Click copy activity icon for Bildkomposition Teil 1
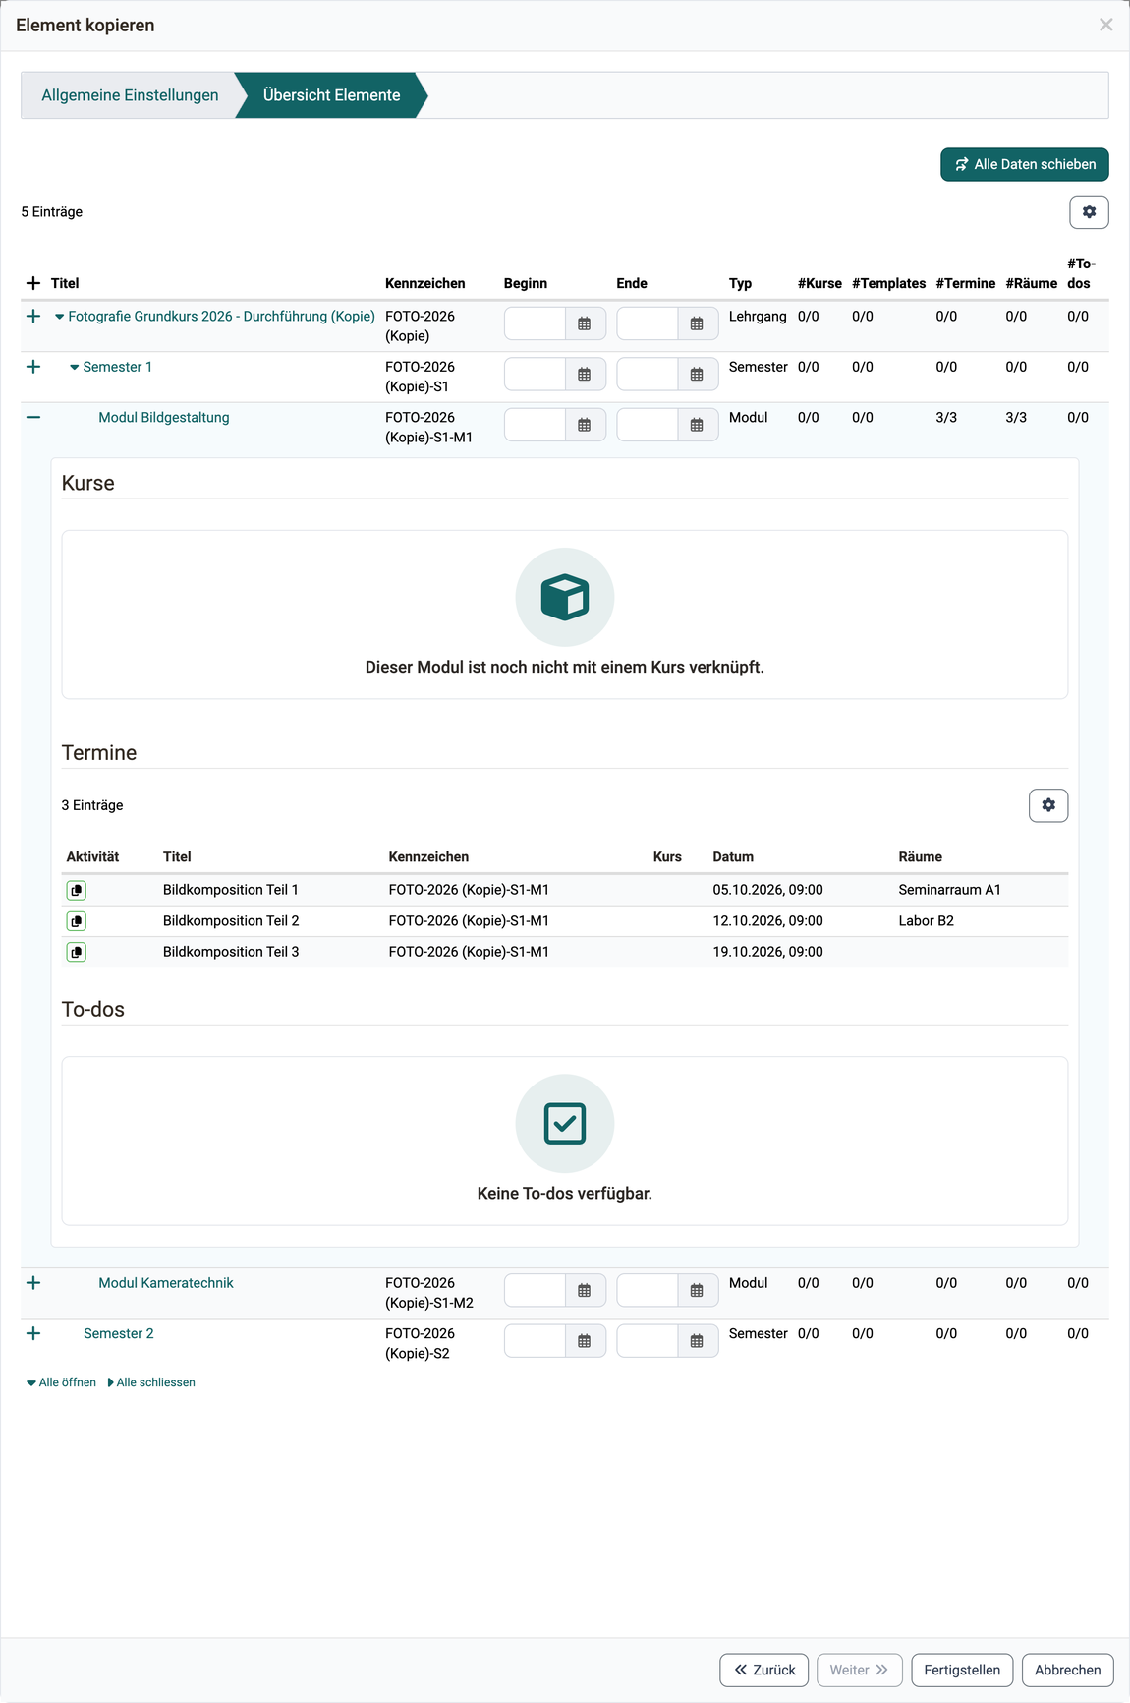Screen dimensions: 1130x1703 pyautogui.click(x=77, y=890)
